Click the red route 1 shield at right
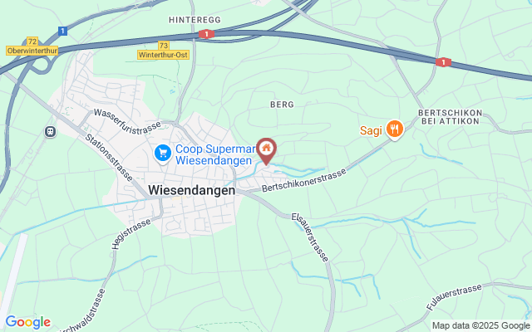 [443, 62]
